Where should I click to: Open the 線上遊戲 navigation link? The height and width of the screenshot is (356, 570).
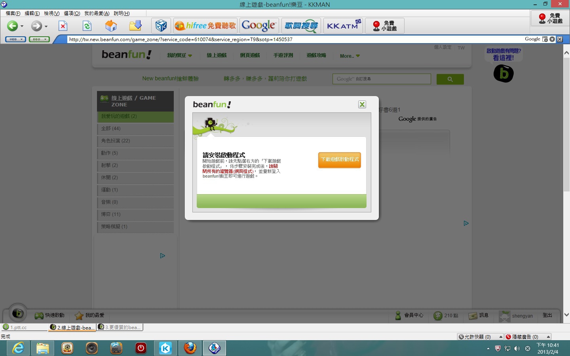tap(217, 55)
